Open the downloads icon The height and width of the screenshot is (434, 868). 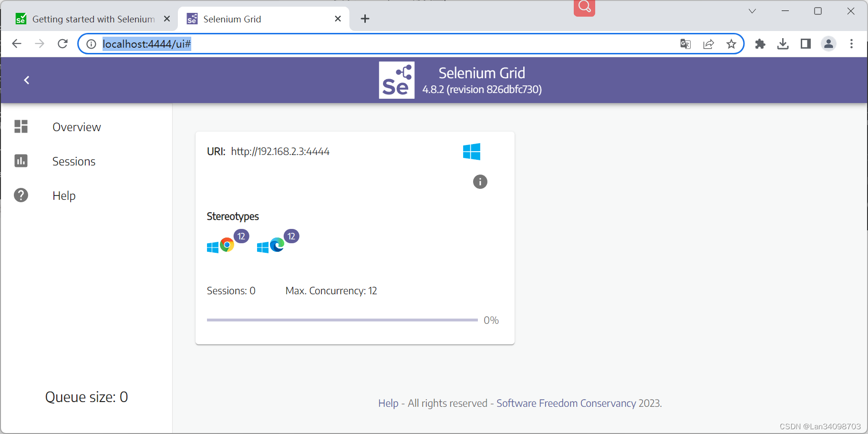783,44
